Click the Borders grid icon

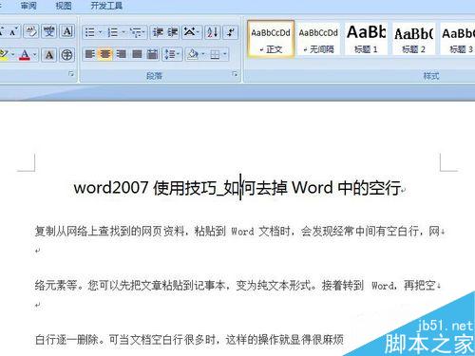point(215,55)
